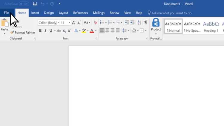
Task: Open underline style dropdown arrow
Action: tap(55, 30)
